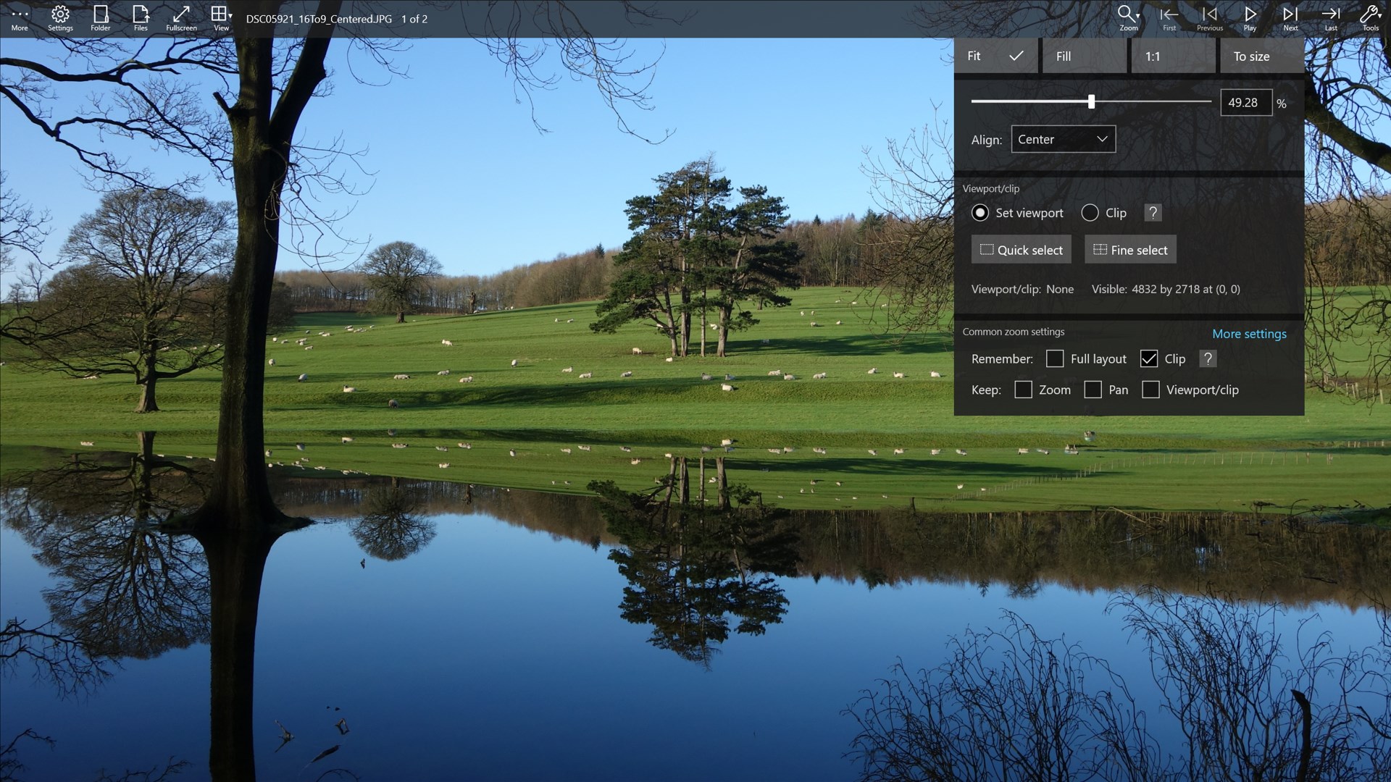Select the Clip radio button
This screenshot has height=782, width=1391.
[x=1090, y=212]
